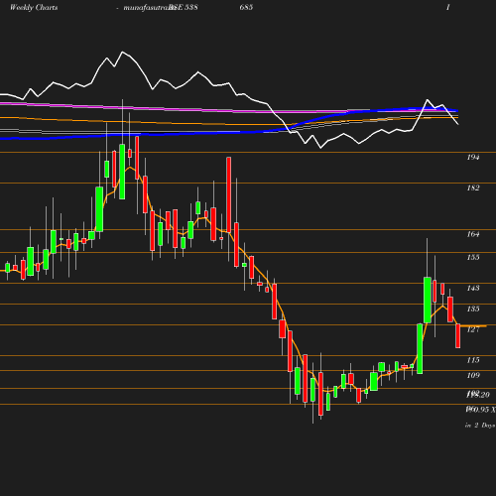Click the 194 price level label

[x=473, y=158]
